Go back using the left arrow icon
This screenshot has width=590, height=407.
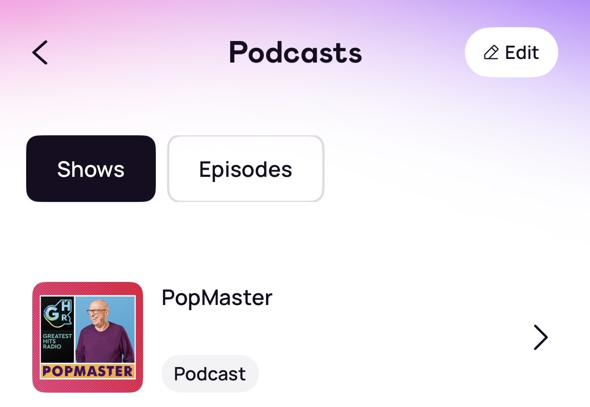(x=40, y=53)
